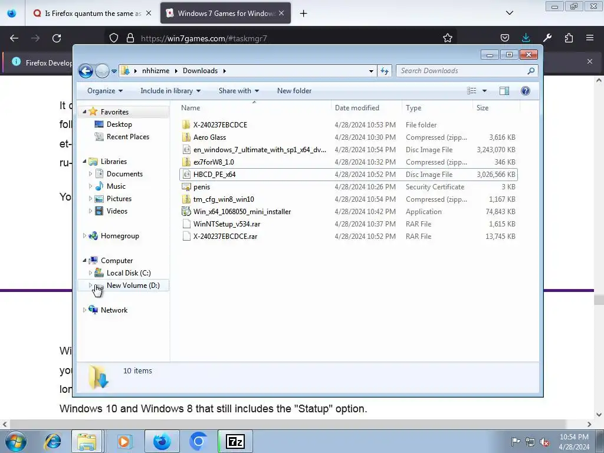Switch to Windows 7 Games tab
The height and width of the screenshot is (453, 604).
click(x=225, y=14)
